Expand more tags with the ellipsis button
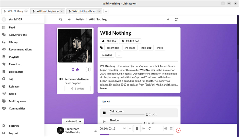The image size is (239, 137). coord(118,55)
